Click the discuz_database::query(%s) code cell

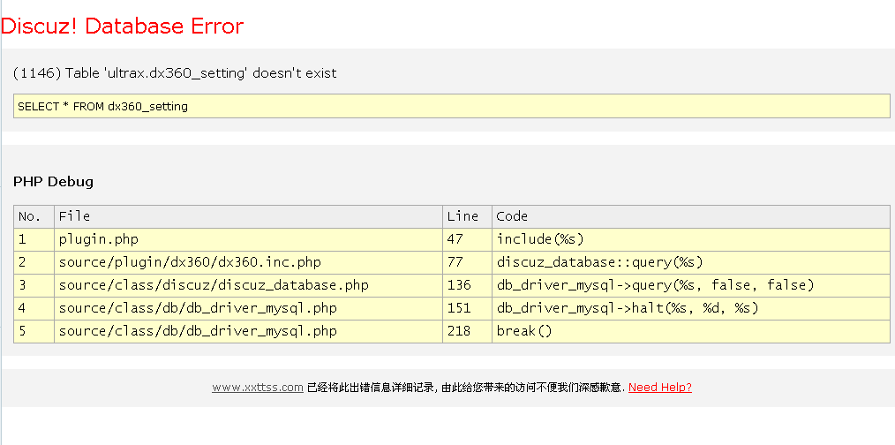(690, 262)
